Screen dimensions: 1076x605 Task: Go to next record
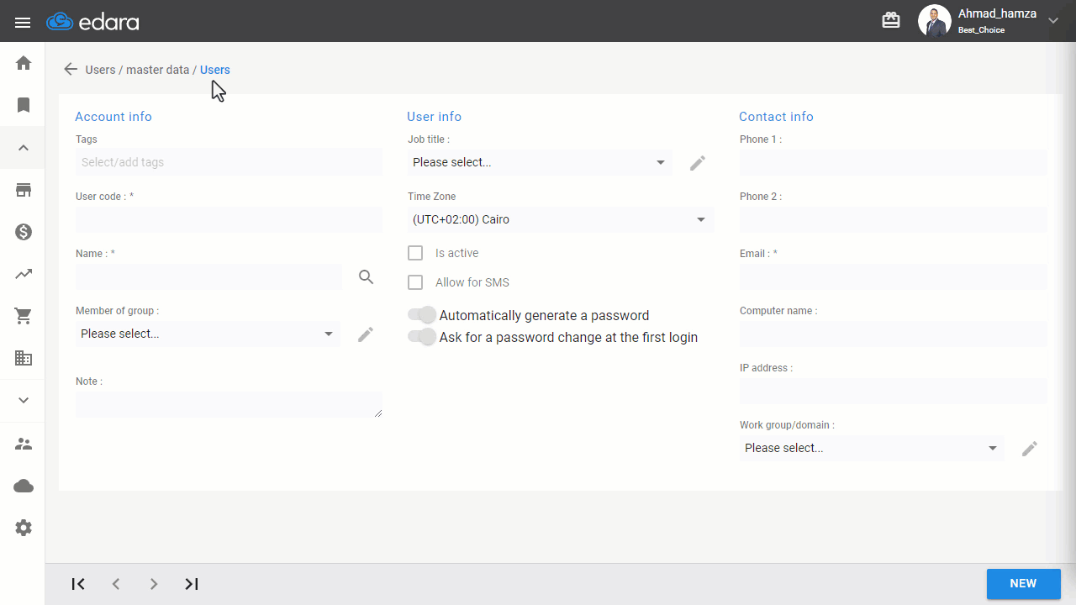[x=154, y=584]
